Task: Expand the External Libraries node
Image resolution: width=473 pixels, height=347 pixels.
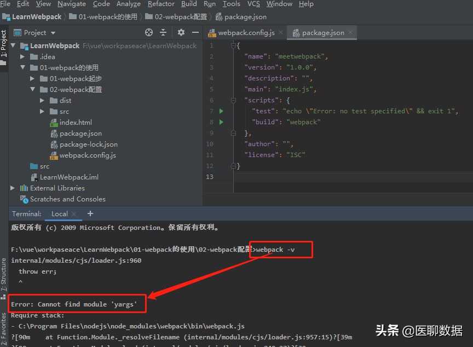Action: point(13,188)
